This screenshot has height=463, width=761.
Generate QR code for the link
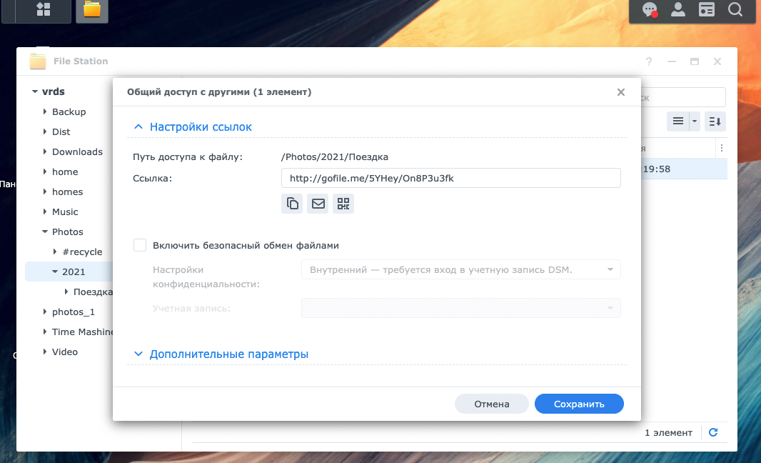[x=343, y=204]
